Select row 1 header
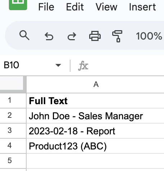This screenshot has width=164, height=171. coord(13,100)
